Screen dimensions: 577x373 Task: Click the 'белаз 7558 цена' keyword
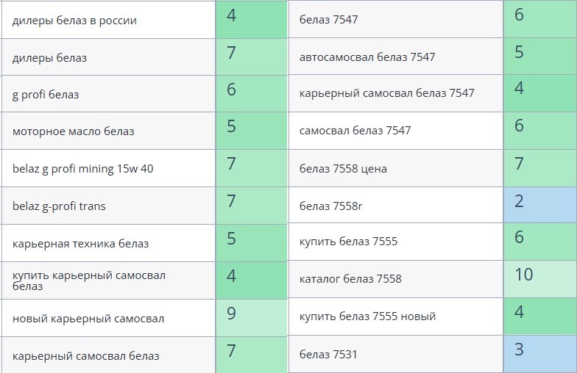(343, 168)
